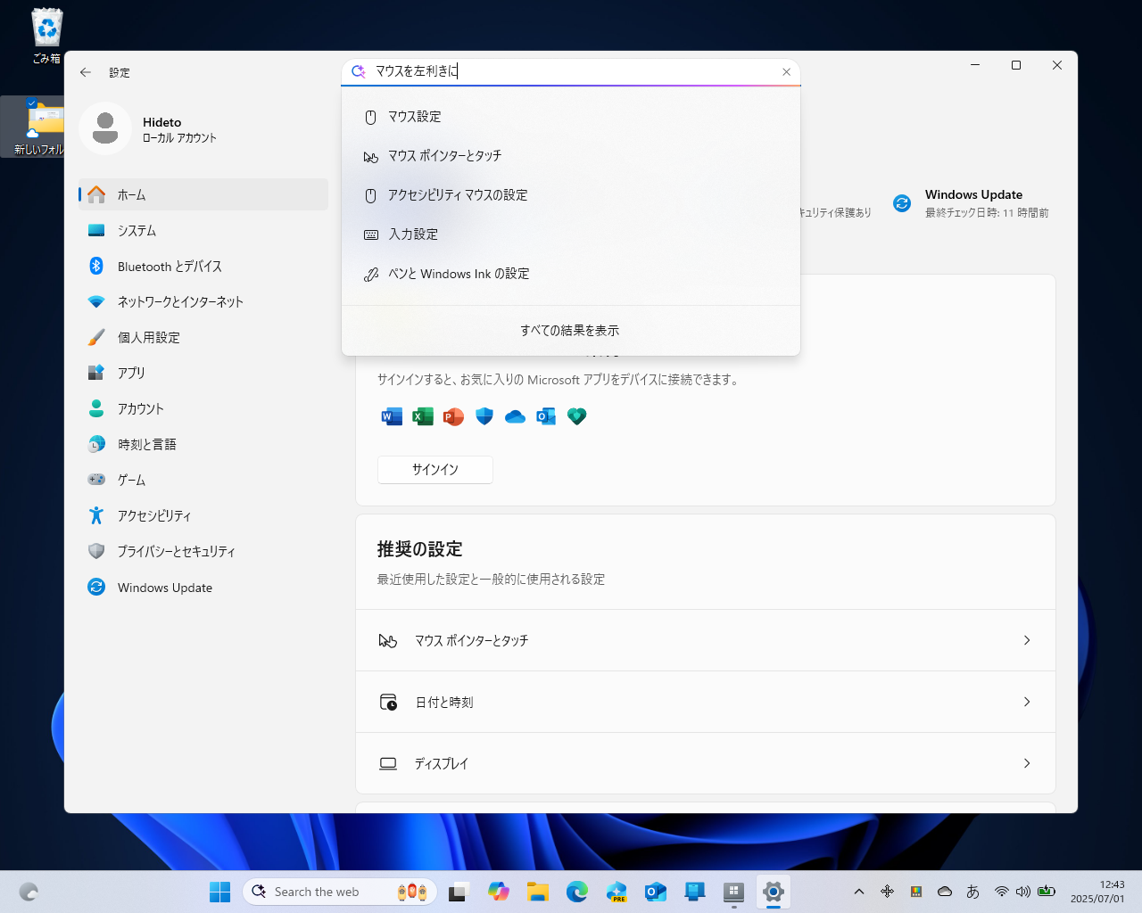Open the OneDrive cloud icon
Screen dimensions: 1142x913
(515, 416)
